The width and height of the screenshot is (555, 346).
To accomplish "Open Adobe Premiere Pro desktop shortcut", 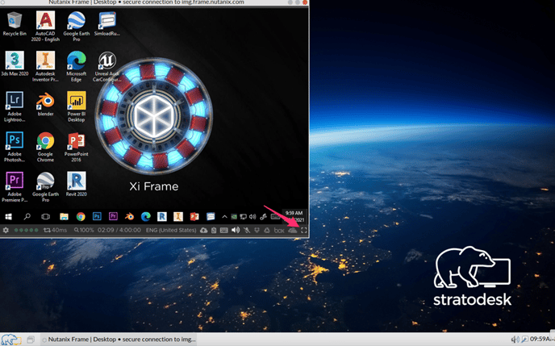I will click(x=15, y=187).
